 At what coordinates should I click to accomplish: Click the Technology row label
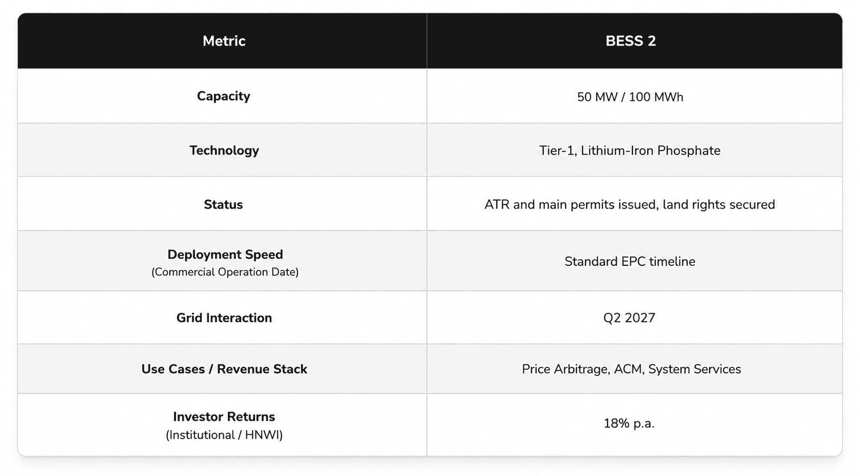pyautogui.click(x=224, y=150)
